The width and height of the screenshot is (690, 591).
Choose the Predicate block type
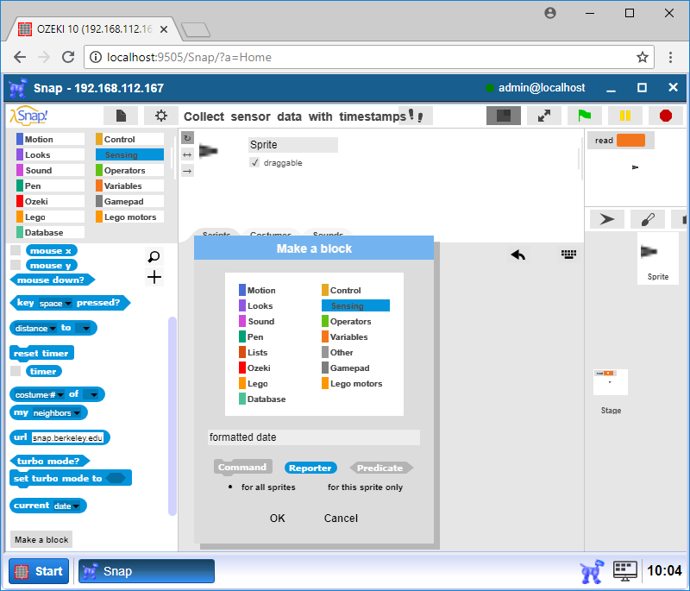(380, 468)
